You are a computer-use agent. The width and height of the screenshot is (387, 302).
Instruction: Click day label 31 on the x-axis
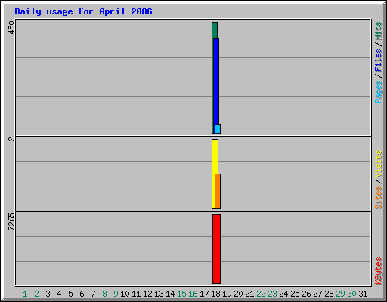tap(363, 294)
